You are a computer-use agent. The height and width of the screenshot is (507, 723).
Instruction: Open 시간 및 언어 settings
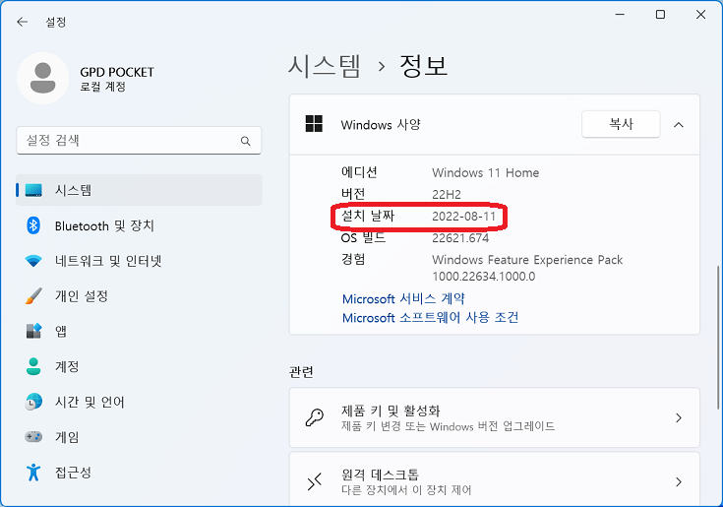click(x=140, y=402)
